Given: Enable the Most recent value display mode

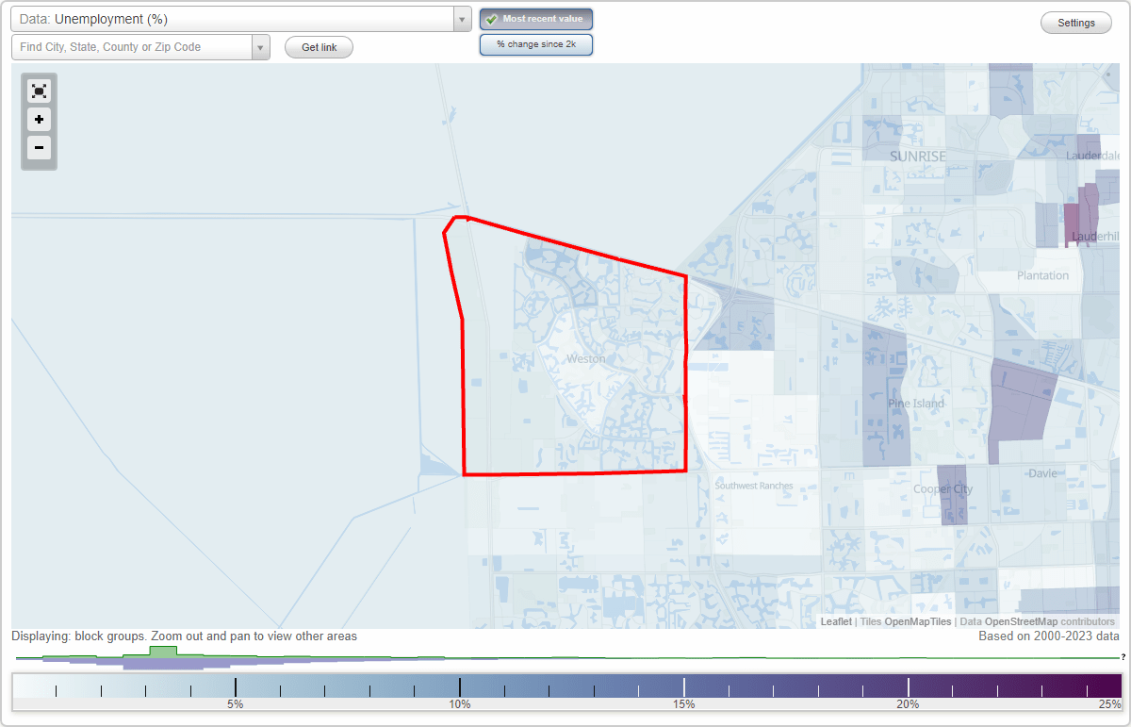Looking at the screenshot, I should click(x=535, y=18).
